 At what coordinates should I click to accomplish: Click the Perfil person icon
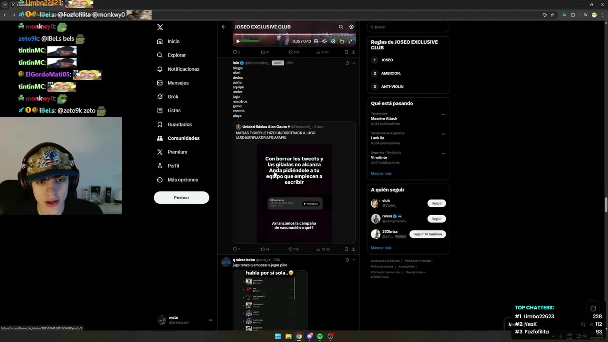pos(160,166)
